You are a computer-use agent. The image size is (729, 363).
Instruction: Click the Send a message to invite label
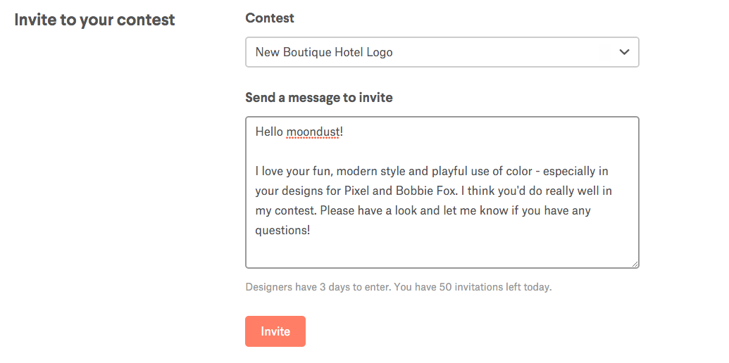pyautogui.click(x=318, y=98)
